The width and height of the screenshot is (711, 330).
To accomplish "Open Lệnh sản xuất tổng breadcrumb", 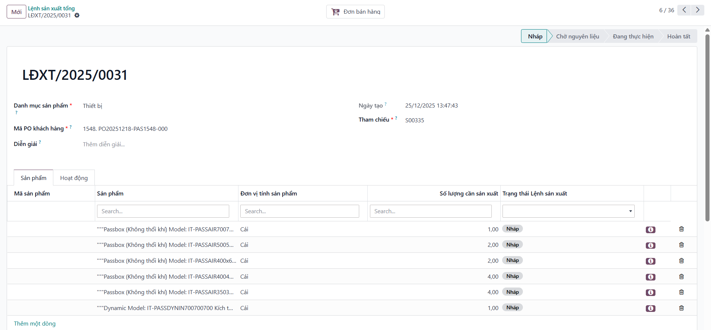I will point(51,8).
